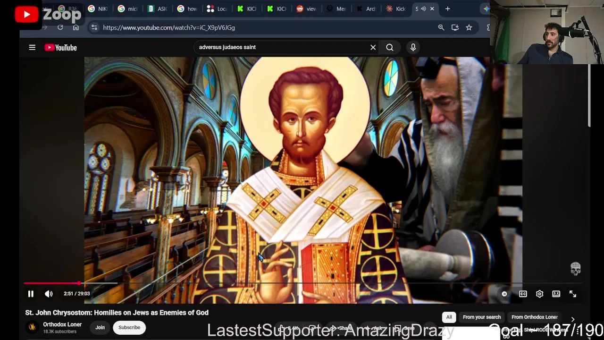Select the 'From your search' chip
604x340 pixels.
482,317
